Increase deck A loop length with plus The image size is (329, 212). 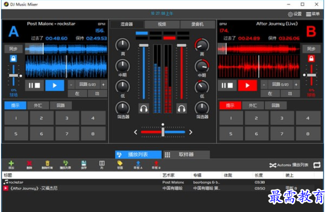103,85
